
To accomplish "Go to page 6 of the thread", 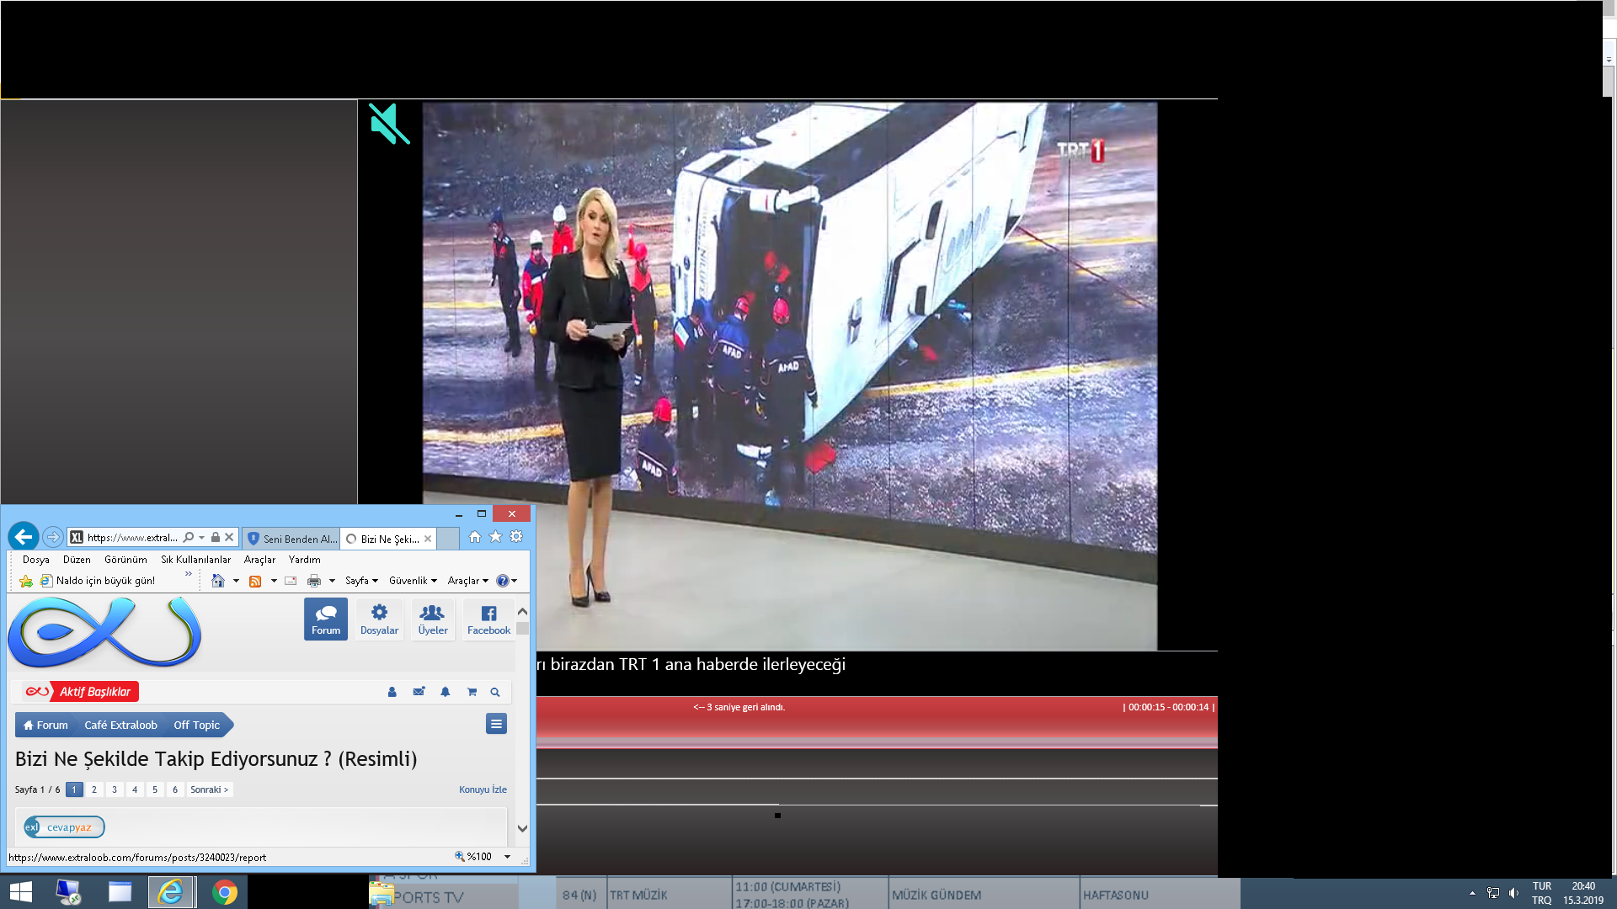I will tap(175, 789).
